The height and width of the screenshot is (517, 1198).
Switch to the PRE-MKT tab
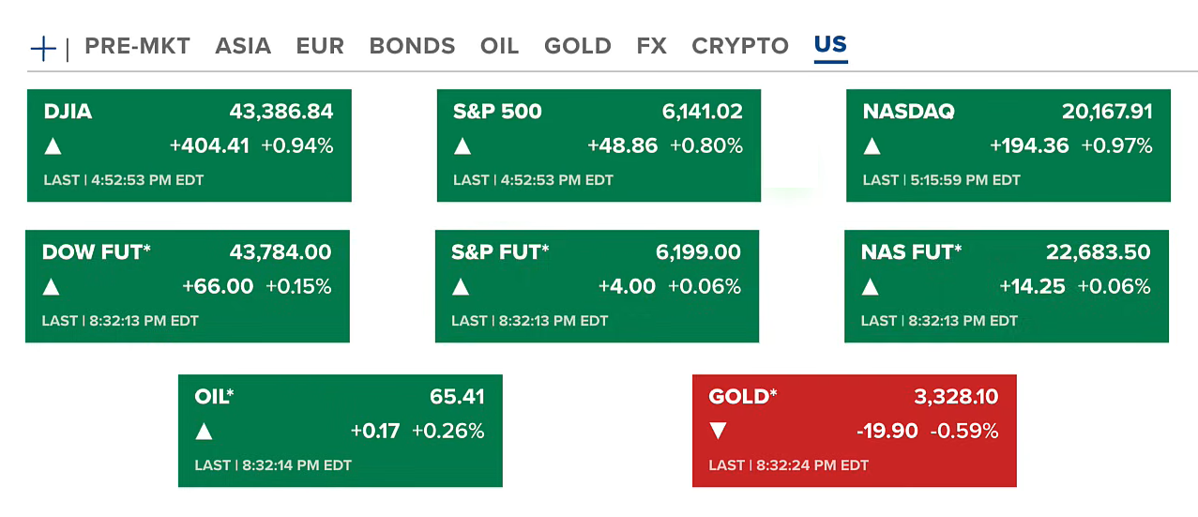click(137, 46)
